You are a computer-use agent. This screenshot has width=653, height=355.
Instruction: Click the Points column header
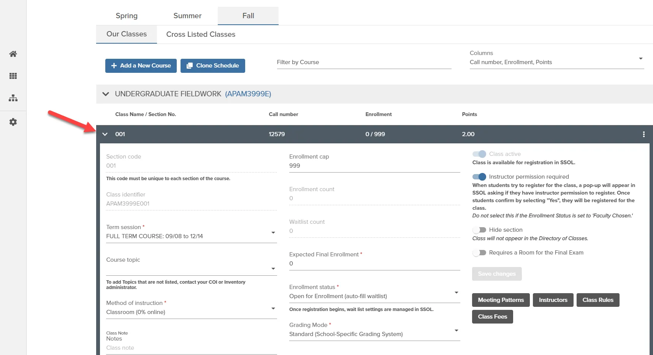pyautogui.click(x=469, y=114)
